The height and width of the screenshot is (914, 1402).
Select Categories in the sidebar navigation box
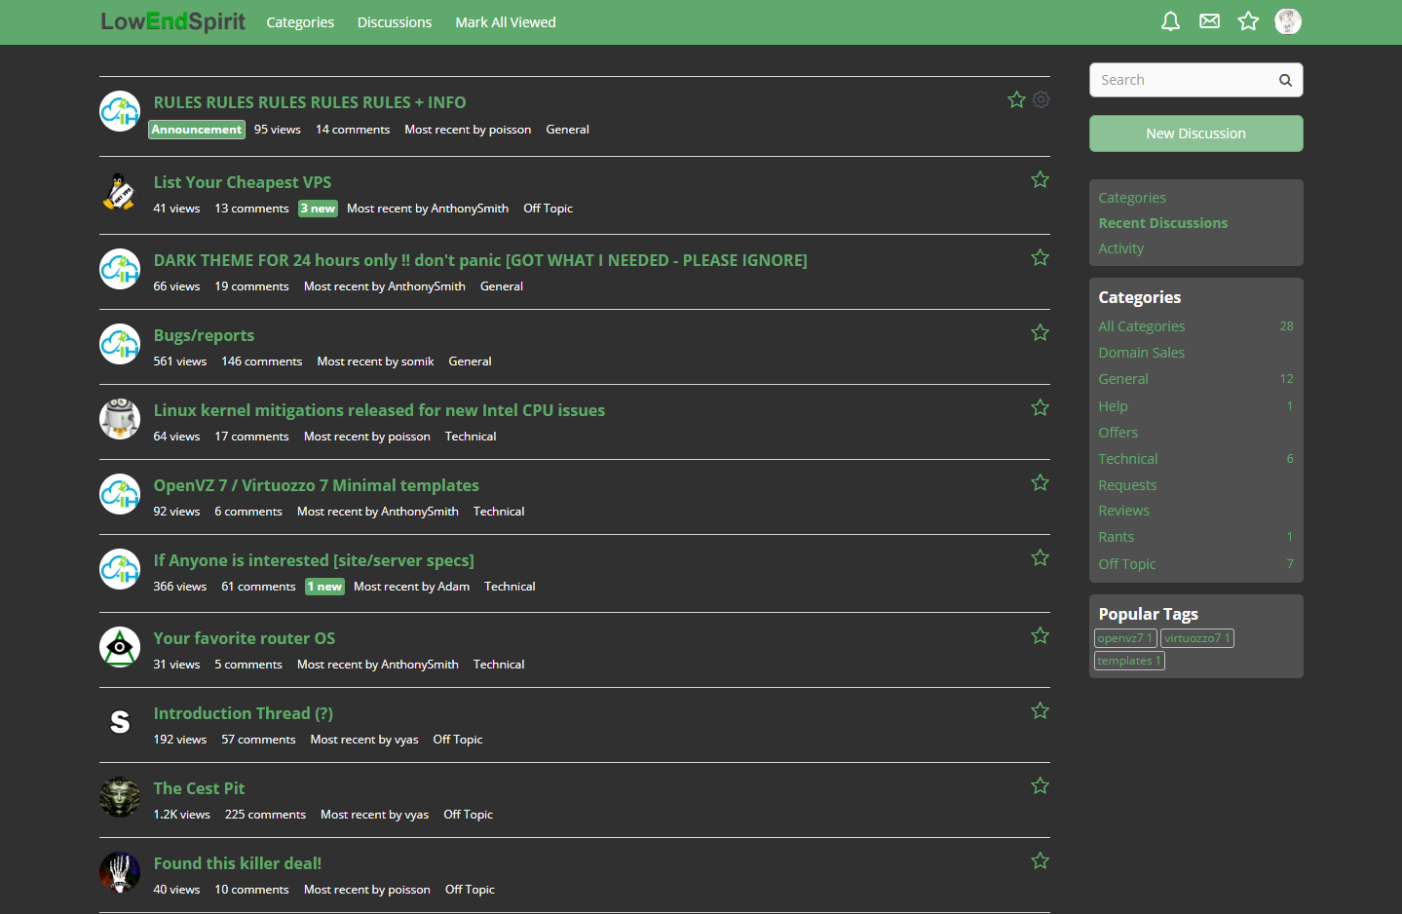pos(1132,198)
